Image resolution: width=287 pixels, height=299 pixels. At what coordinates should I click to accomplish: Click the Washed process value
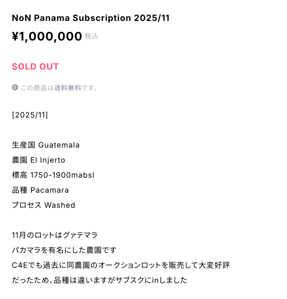coord(60,205)
